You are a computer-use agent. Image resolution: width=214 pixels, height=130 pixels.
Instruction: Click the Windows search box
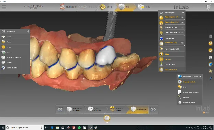pos(24,128)
